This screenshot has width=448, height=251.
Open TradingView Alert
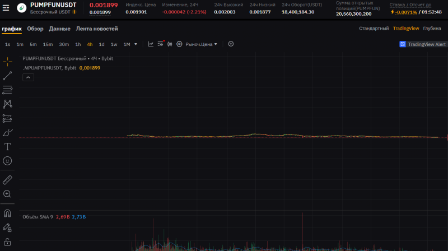(422, 44)
